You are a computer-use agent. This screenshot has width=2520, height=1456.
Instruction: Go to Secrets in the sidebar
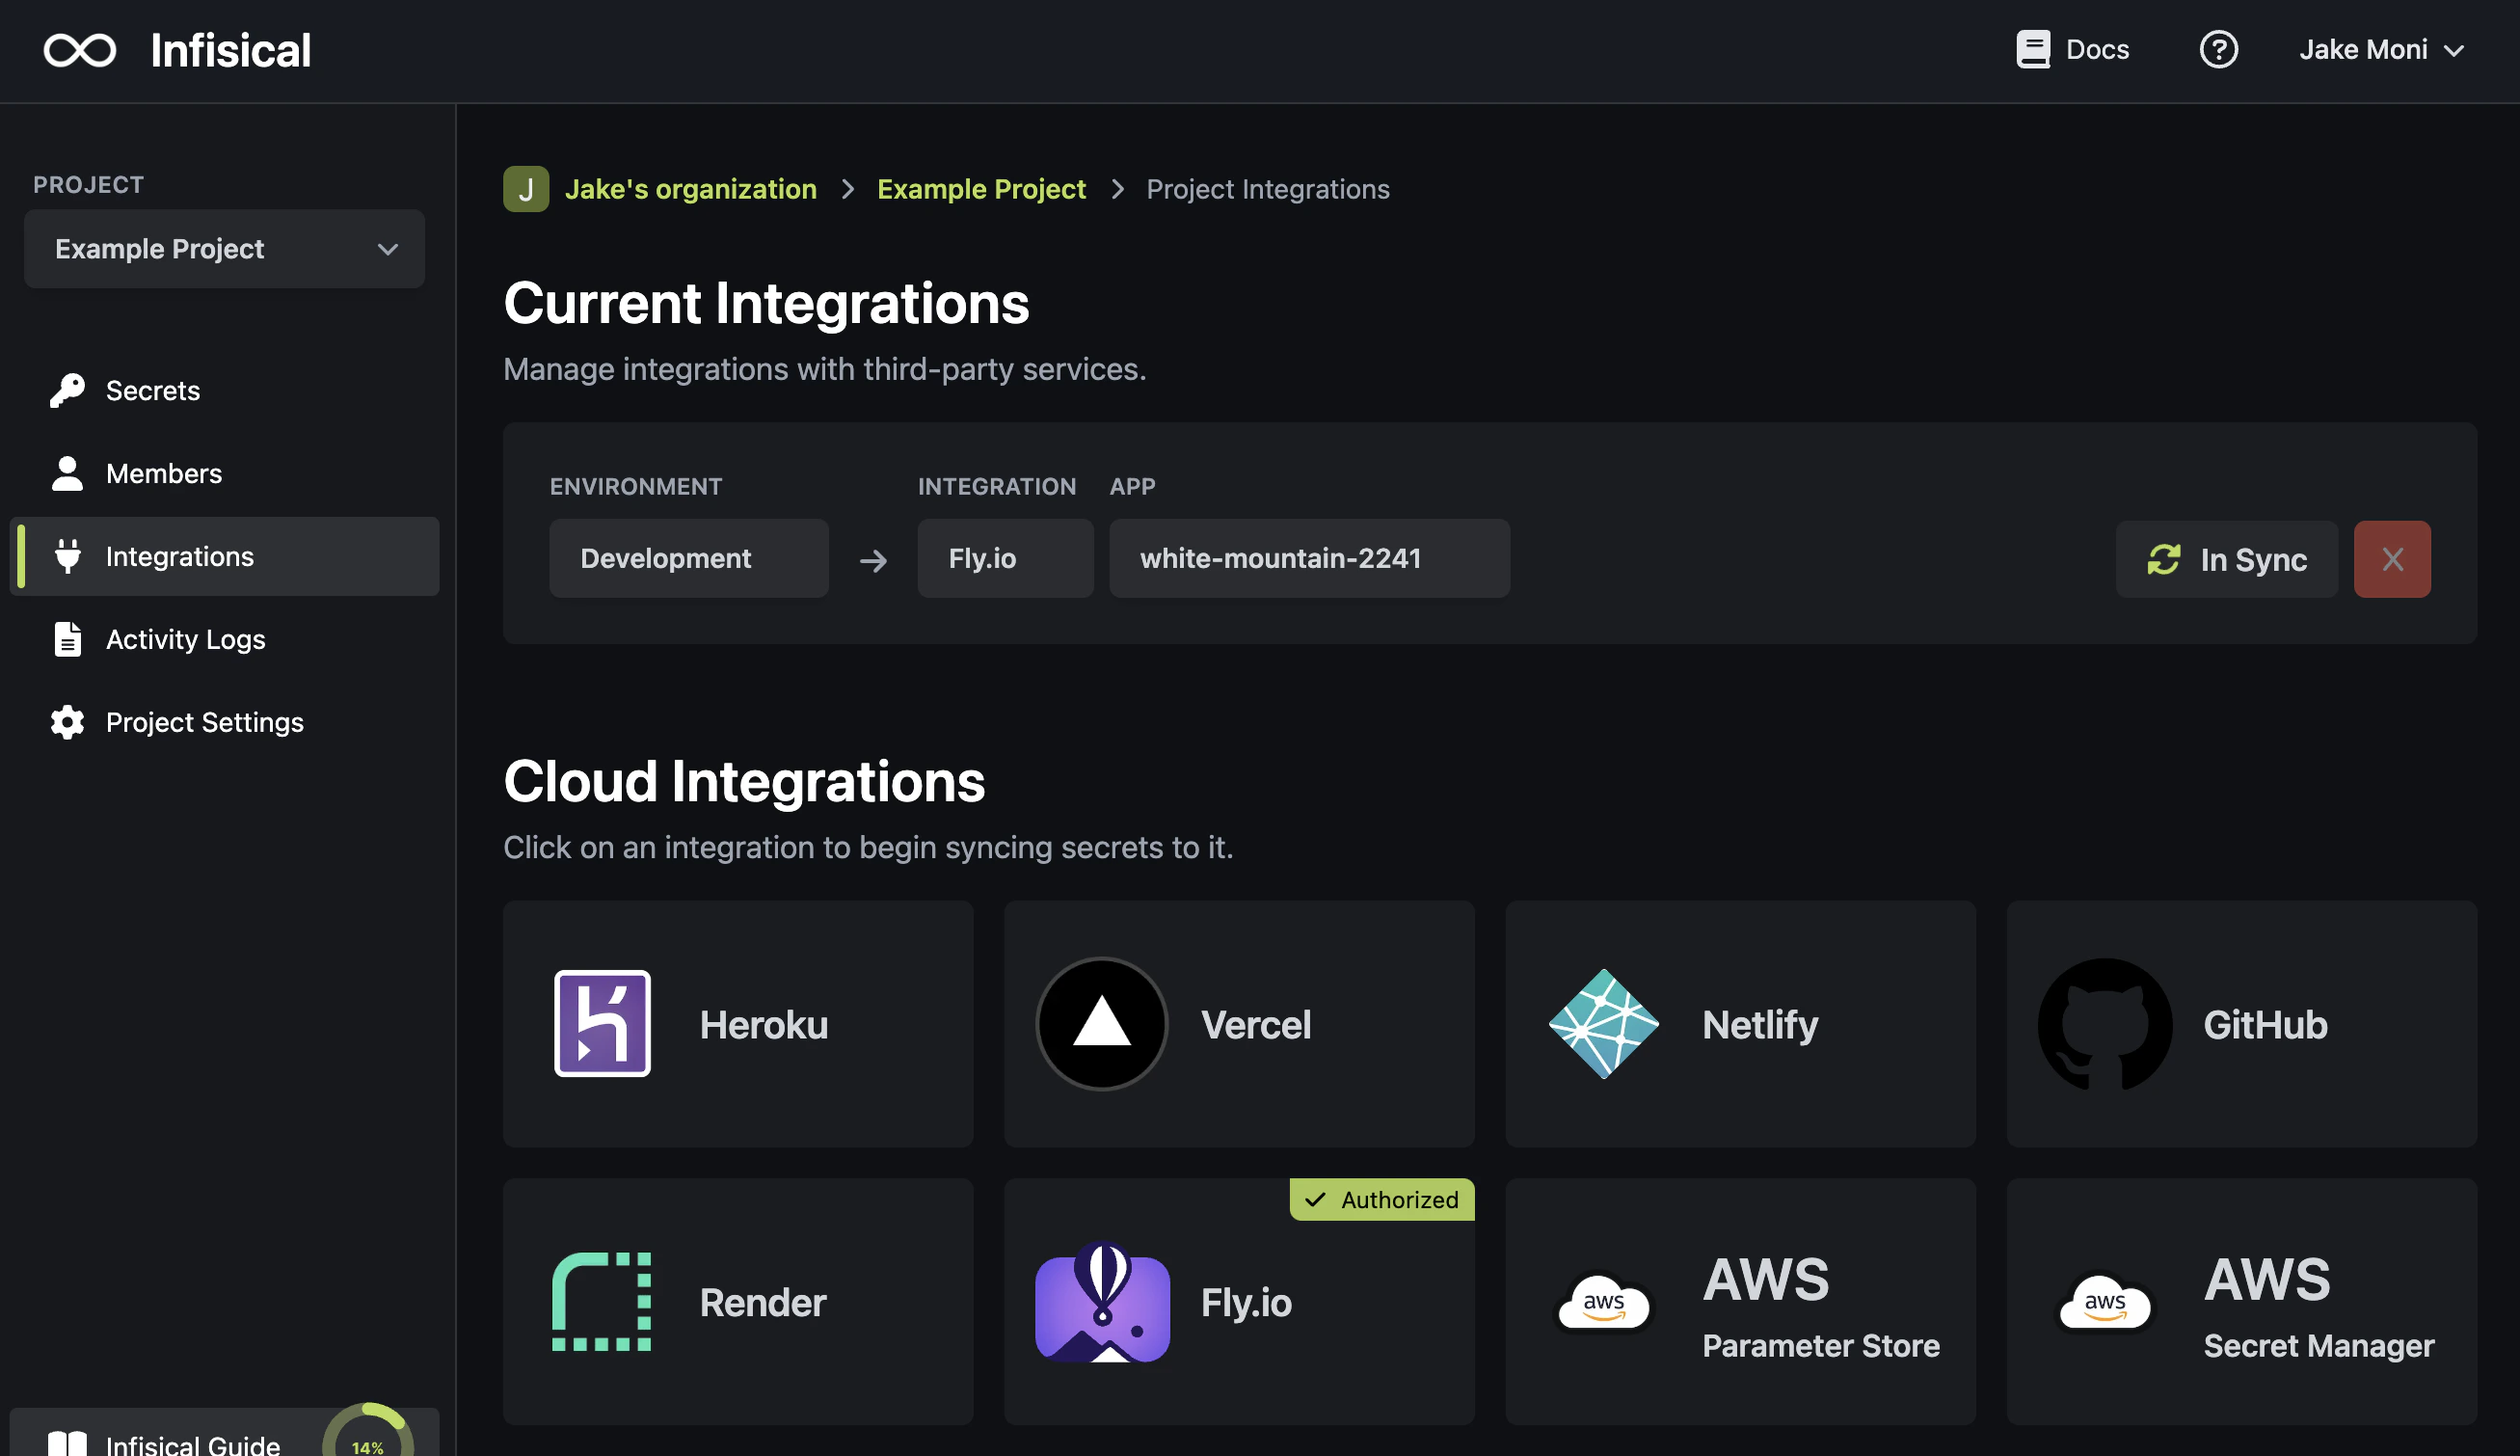224,390
